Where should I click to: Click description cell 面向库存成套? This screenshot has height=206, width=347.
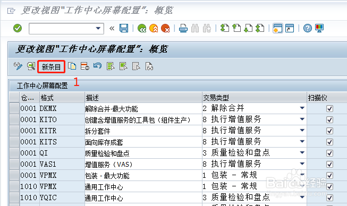(x=143, y=142)
